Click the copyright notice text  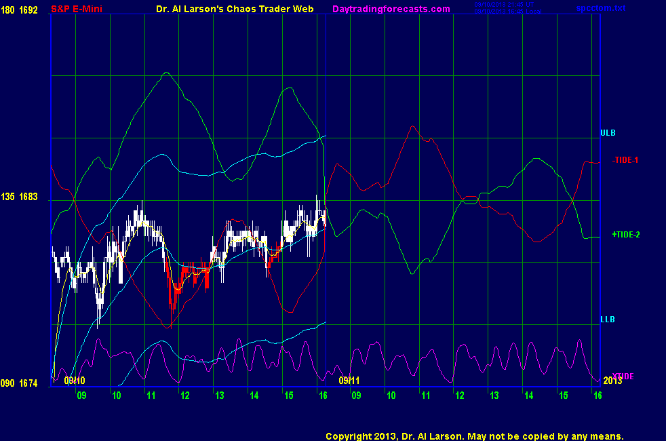474,436
